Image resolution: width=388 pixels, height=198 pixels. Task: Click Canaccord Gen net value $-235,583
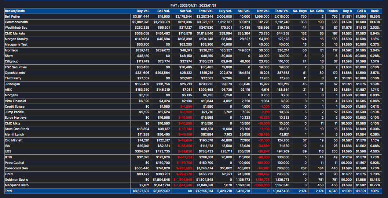click(184, 168)
